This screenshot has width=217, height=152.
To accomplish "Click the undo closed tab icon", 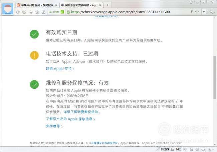I will pos(31,12).
